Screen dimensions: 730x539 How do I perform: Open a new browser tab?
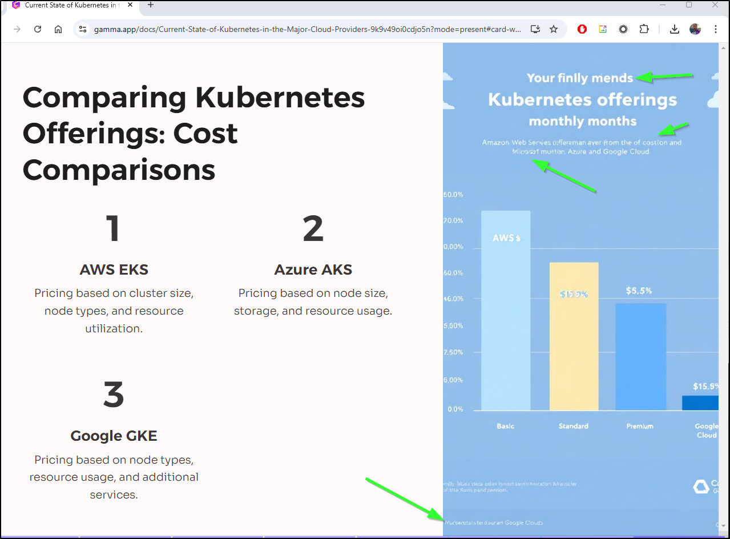coord(151,5)
